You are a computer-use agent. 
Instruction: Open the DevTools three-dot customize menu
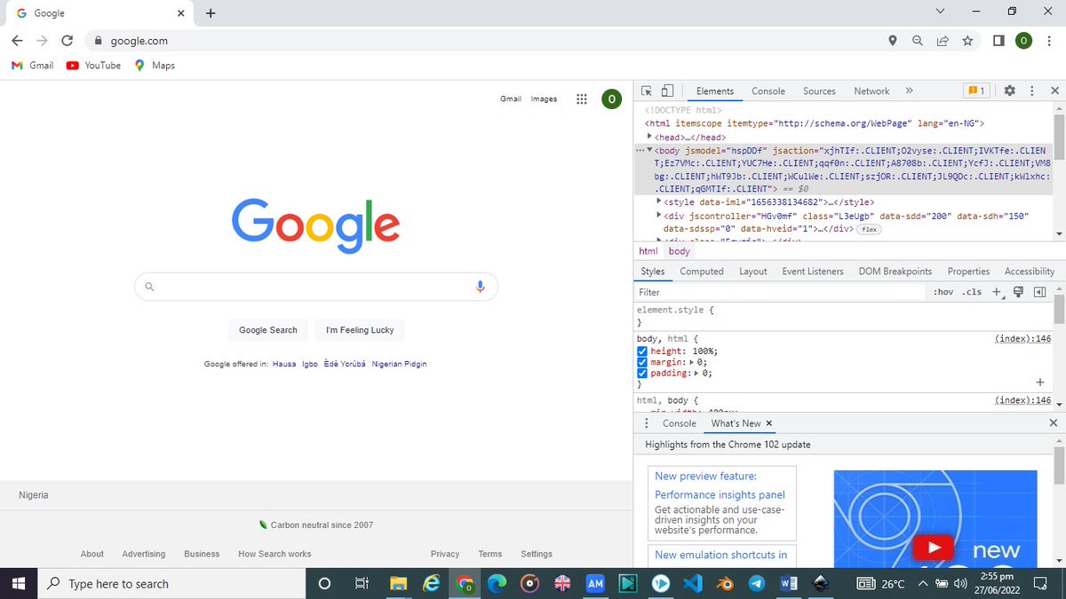(1031, 91)
